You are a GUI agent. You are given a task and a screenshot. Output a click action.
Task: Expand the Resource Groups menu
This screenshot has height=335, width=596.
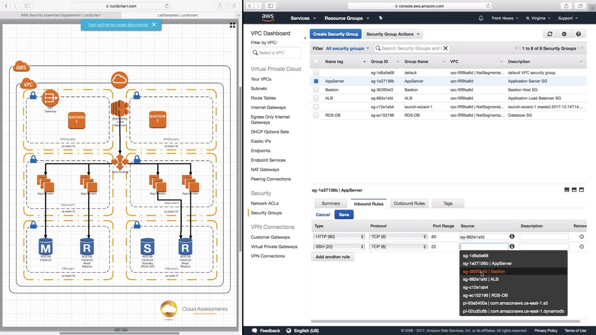click(347, 18)
